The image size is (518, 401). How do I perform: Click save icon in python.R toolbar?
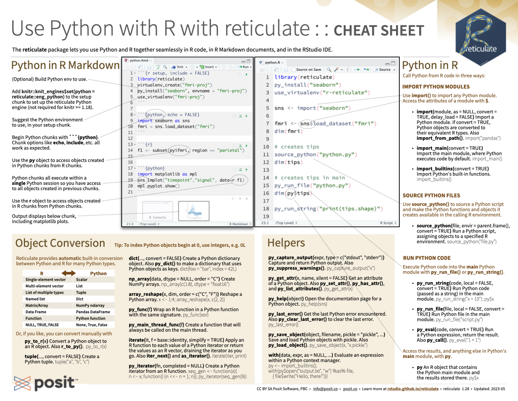(x=286, y=70)
